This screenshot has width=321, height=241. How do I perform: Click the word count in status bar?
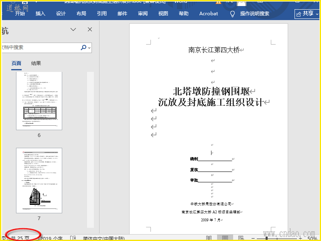(51, 238)
